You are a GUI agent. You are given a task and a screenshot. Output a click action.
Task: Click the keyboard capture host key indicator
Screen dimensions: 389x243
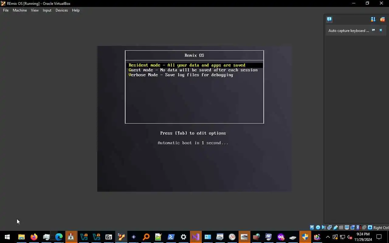pos(370,228)
